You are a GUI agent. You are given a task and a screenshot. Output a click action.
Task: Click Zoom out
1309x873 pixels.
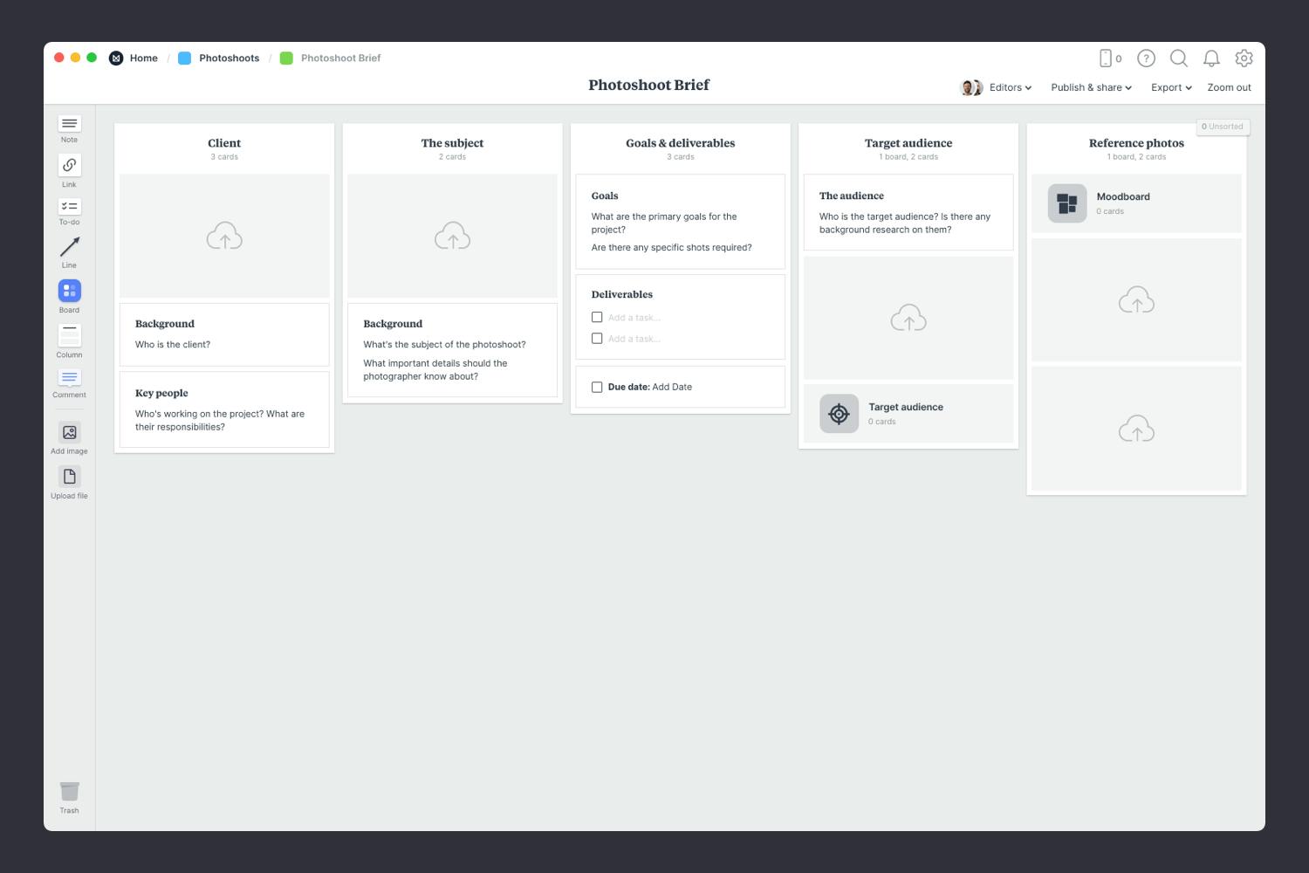coord(1228,87)
